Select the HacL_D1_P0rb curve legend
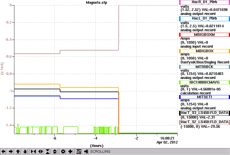 pos(204,19)
